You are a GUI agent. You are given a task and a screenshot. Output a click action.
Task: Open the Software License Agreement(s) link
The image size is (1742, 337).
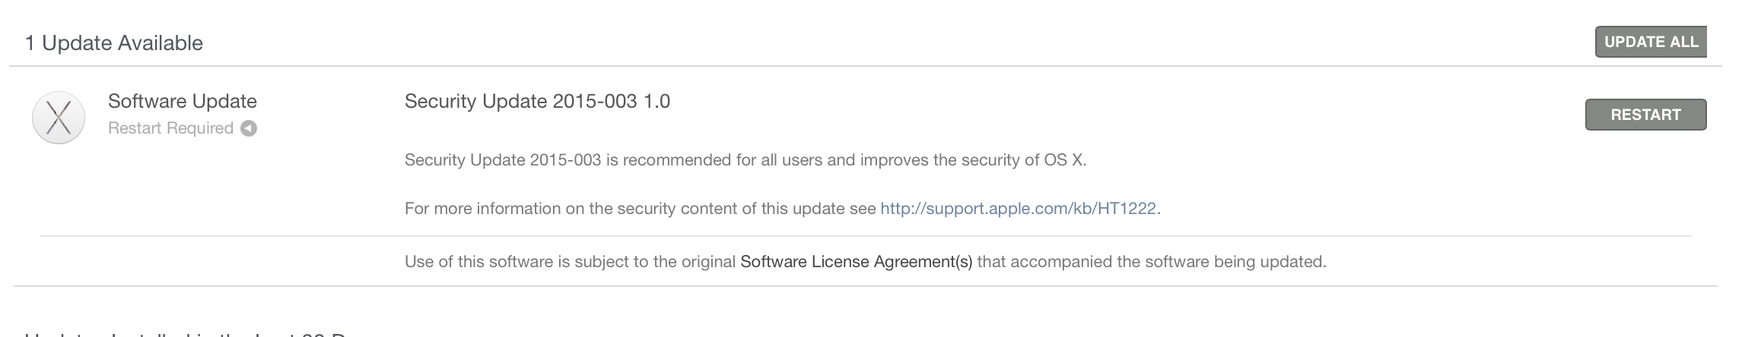coord(856,262)
